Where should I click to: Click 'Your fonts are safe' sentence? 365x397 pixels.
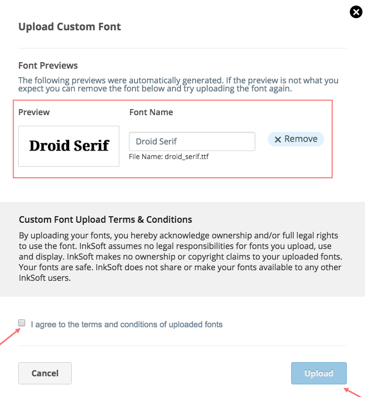55,267
